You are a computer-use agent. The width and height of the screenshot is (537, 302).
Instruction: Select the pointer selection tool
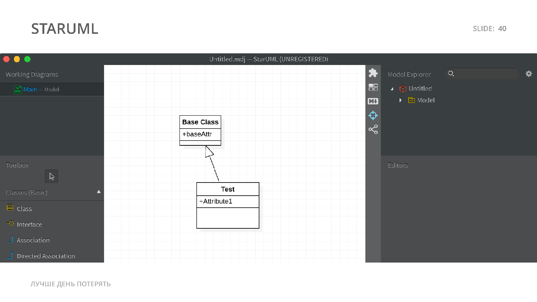pos(51,176)
